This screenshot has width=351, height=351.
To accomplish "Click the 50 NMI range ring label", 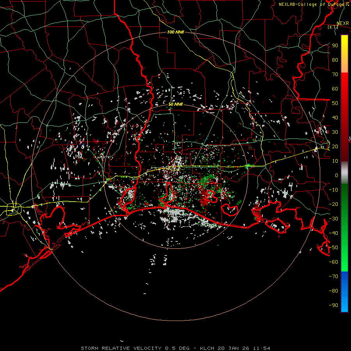I will point(175,104).
